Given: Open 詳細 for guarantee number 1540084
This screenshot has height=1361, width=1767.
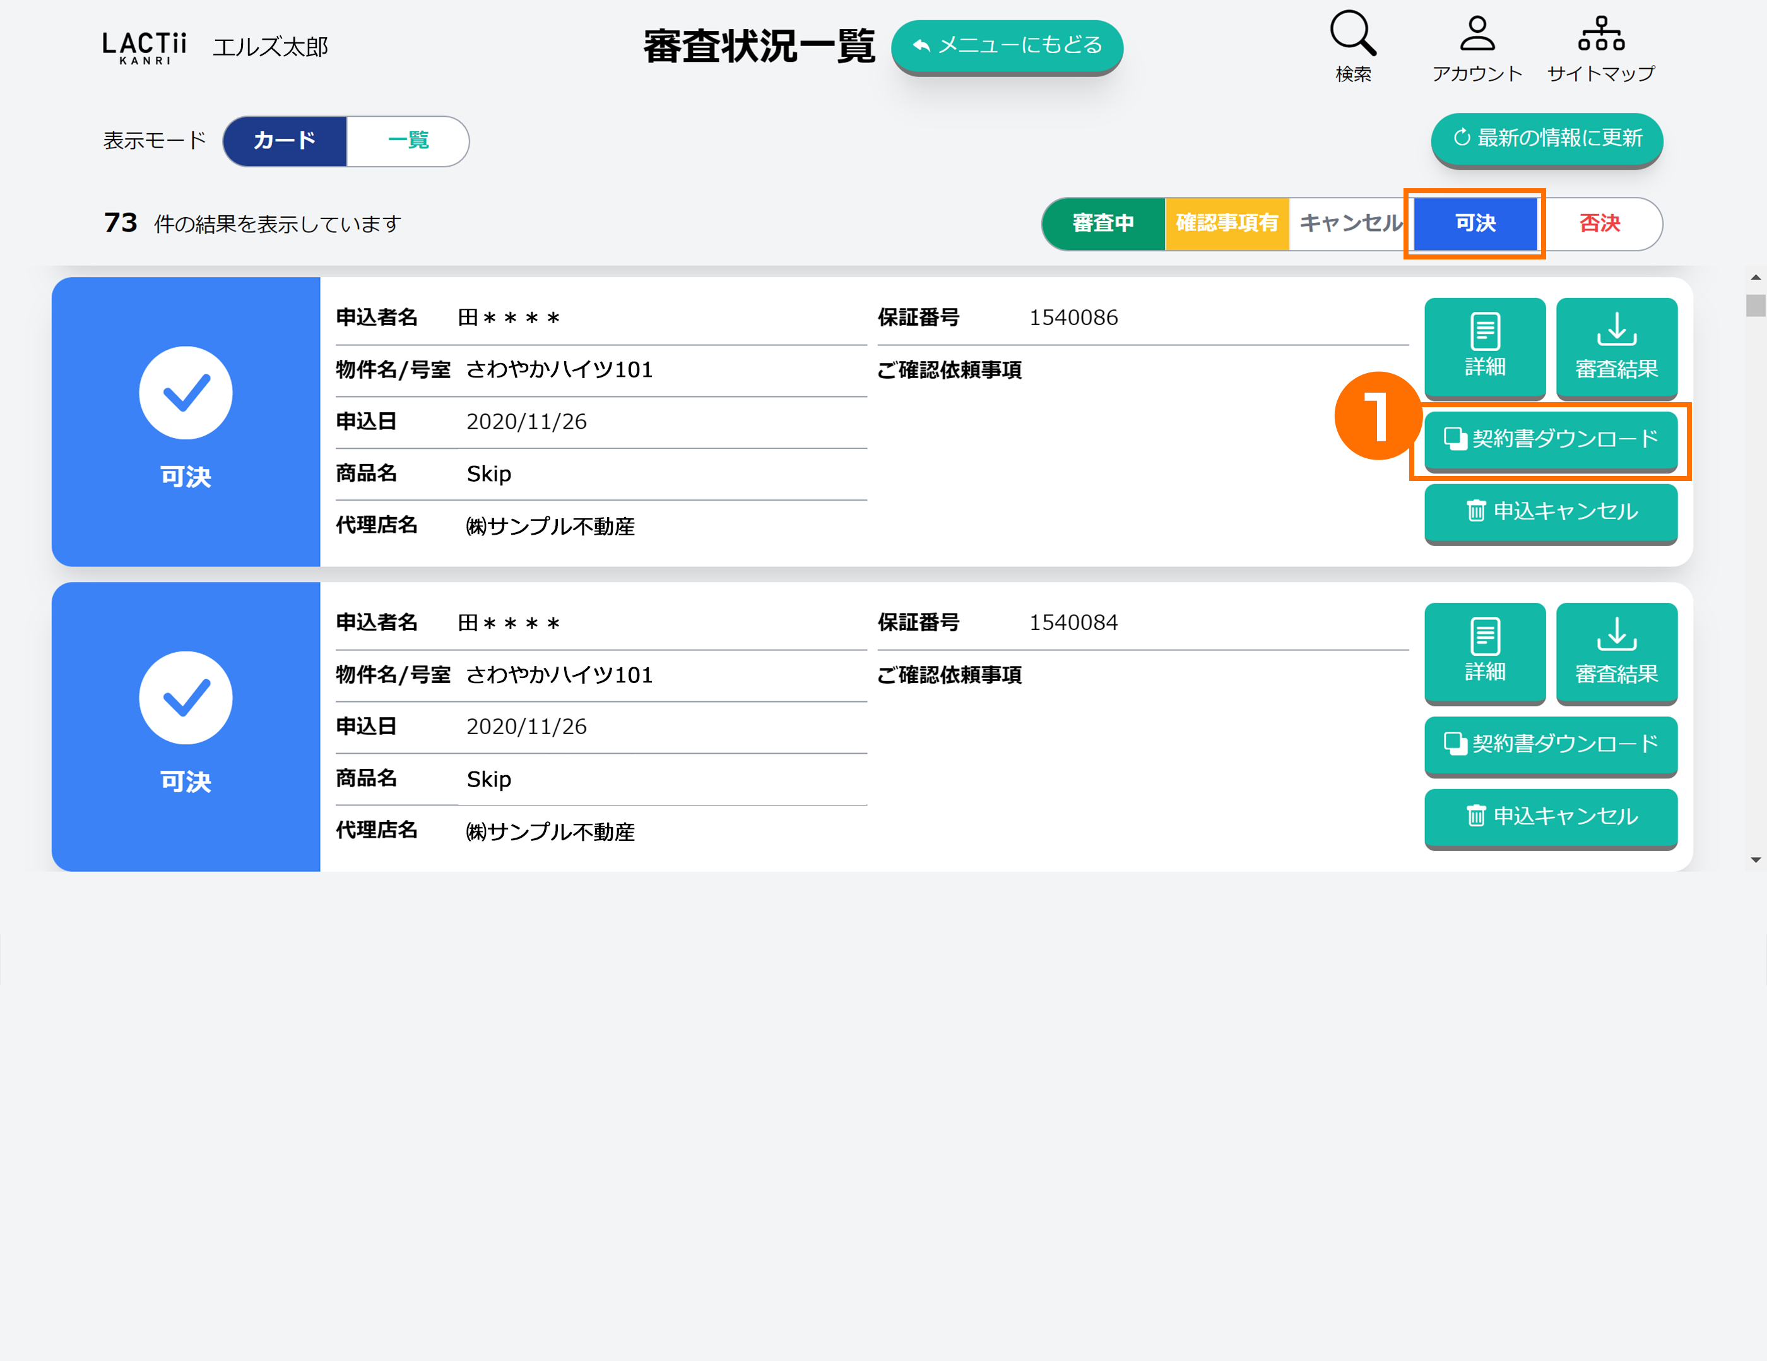Looking at the screenshot, I should pyautogui.click(x=1484, y=651).
